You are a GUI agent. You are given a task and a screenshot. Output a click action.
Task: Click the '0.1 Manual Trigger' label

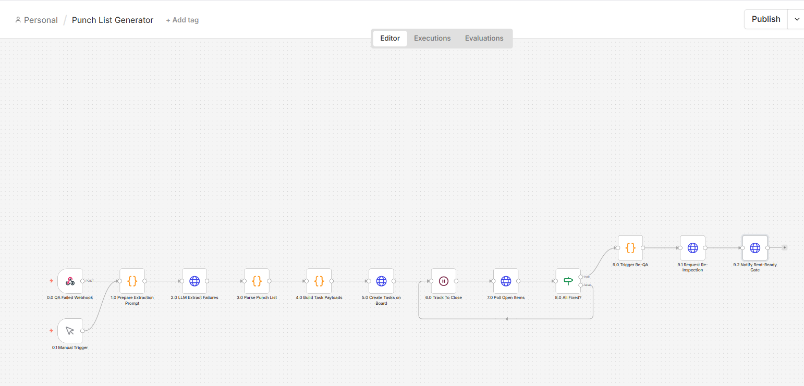pyautogui.click(x=70, y=347)
